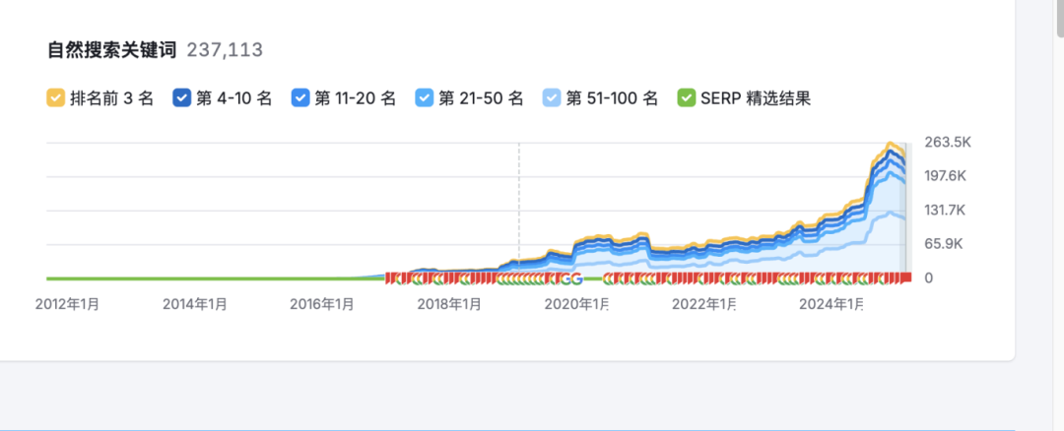This screenshot has width=1064, height=431.
Task: Click the dashed vertical line in the chart
Action: point(519,207)
